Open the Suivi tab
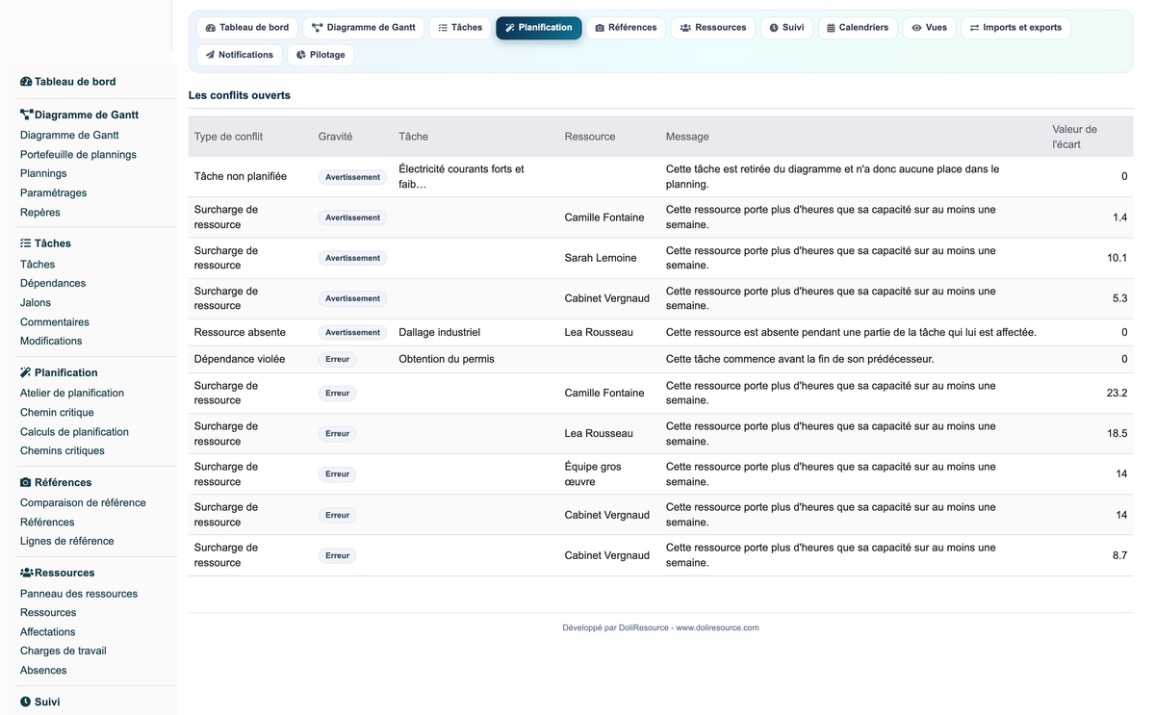The height and width of the screenshot is (715, 1155). pyautogui.click(x=786, y=28)
